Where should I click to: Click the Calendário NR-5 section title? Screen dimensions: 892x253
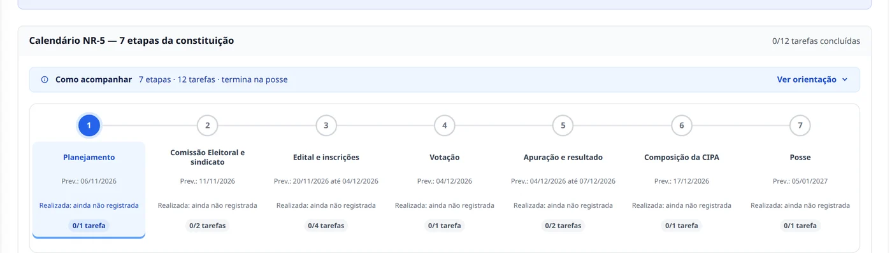[x=131, y=41]
